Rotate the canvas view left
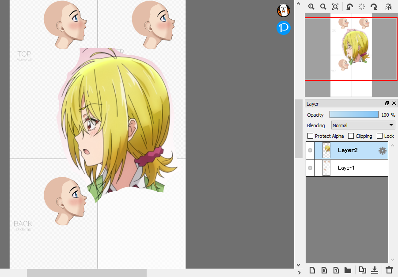Screen dimensions: 398x277 click(x=350, y=7)
